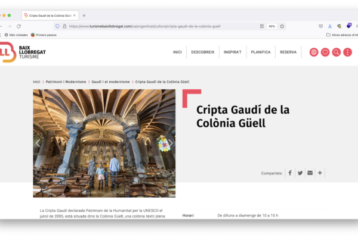Open new browser tab with plus button
Screen dimensions: 358x238
point(84,15)
